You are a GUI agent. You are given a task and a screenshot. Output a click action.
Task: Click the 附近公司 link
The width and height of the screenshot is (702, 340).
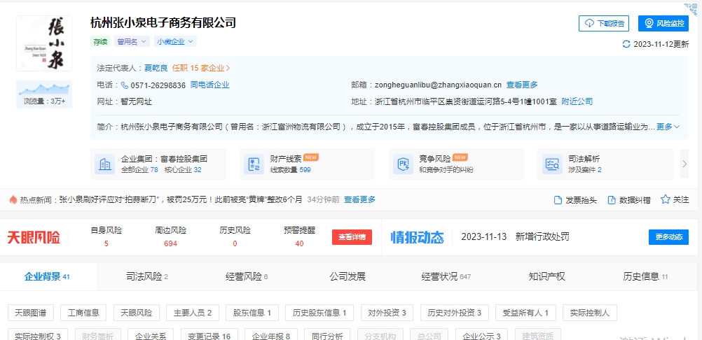point(577,101)
